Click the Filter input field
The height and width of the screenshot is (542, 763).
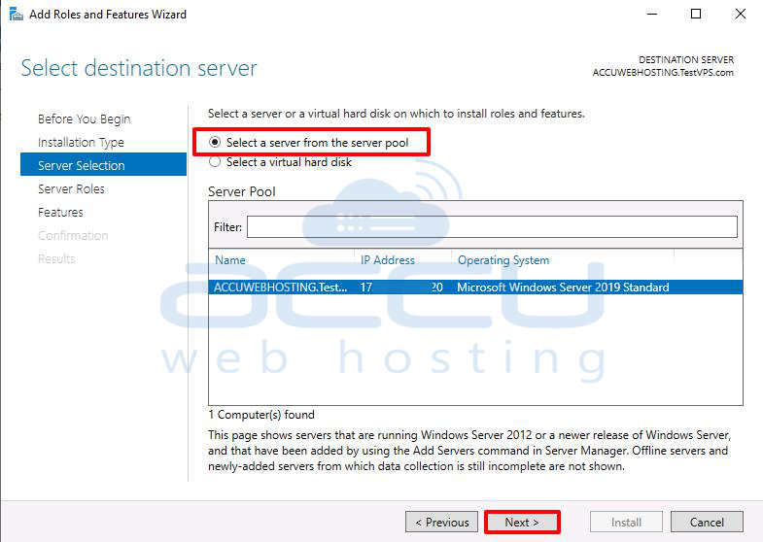pos(492,227)
